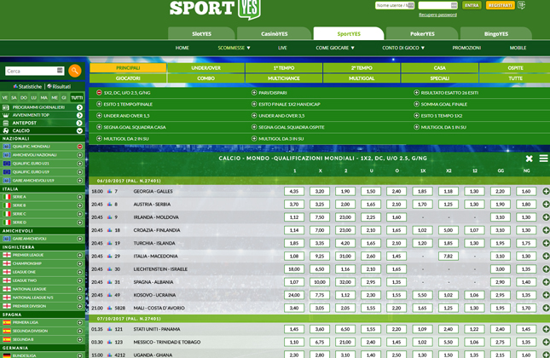Click the icon next to Registrati button

pos(522,5)
